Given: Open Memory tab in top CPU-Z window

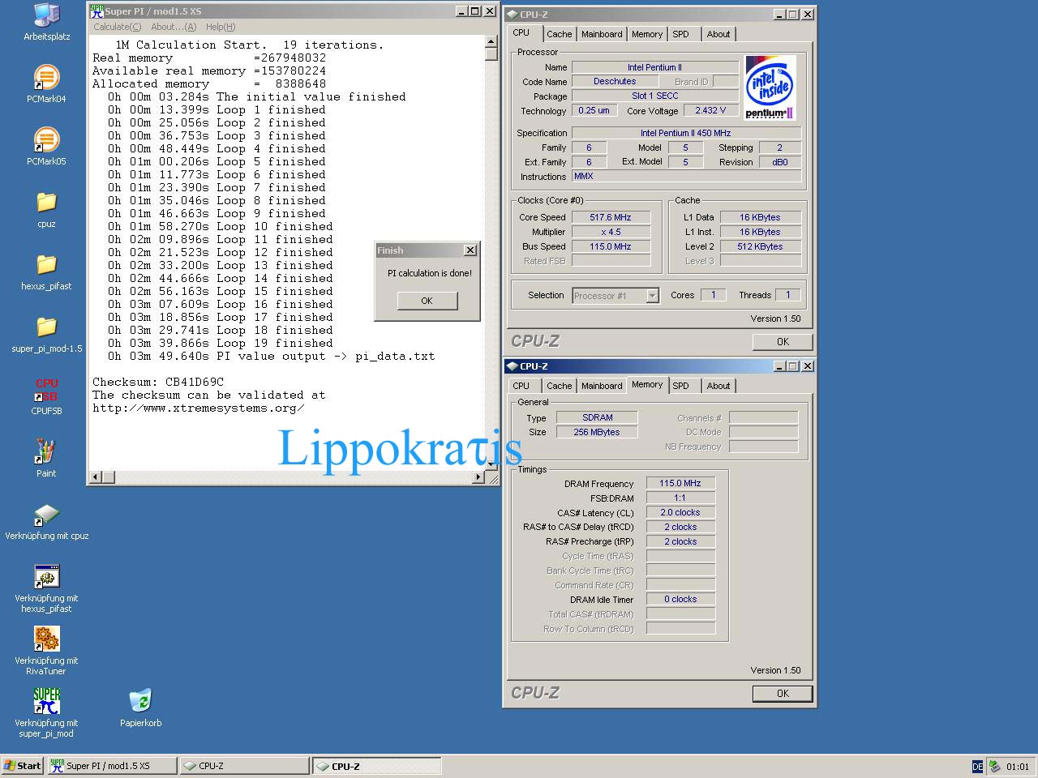Looking at the screenshot, I should pyautogui.click(x=647, y=34).
